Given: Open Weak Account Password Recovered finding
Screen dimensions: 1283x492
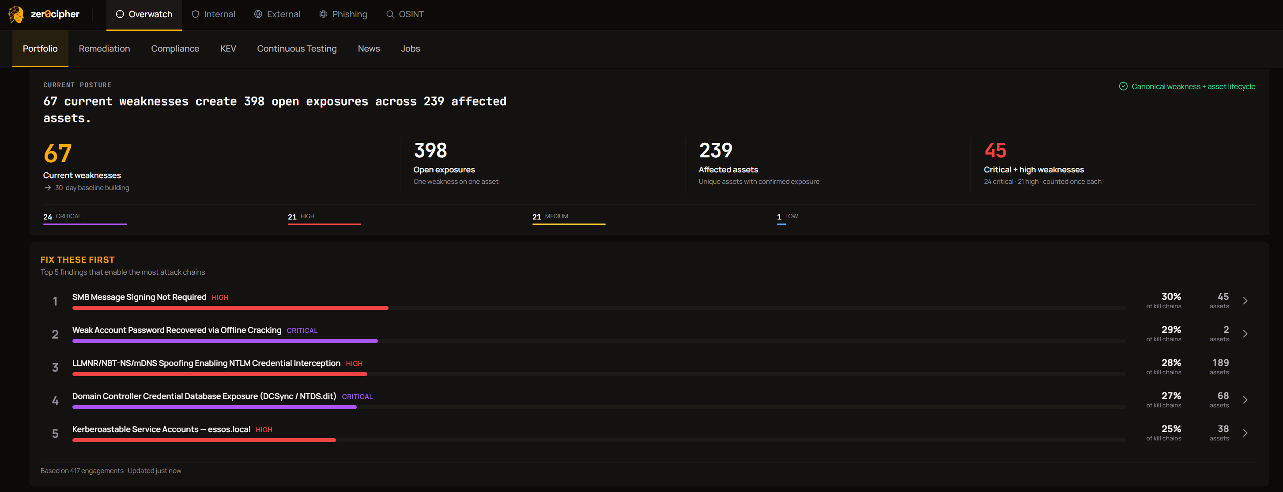Looking at the screenshot, I should click(x=177, y=330).
